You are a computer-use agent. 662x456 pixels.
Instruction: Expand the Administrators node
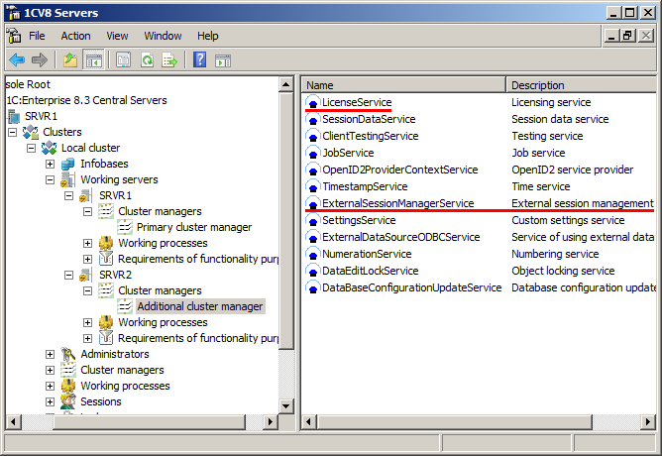[x=50, y=354]
